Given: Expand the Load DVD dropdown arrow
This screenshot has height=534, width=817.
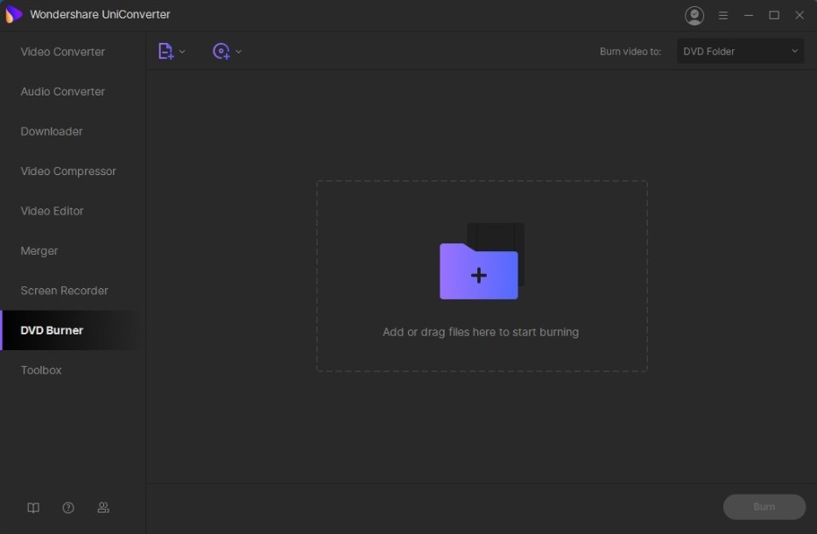Looking at the screenshot, I should [239, 52].
